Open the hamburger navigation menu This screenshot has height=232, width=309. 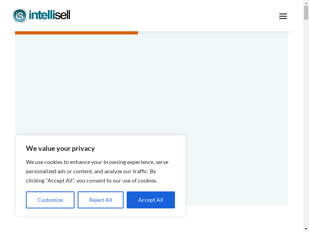pyautogui.click(x=283, y=16)
